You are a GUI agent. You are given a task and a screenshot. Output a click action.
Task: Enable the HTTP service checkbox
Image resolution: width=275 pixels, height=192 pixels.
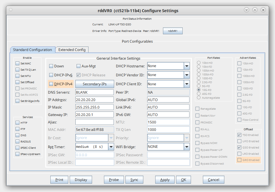18,123
